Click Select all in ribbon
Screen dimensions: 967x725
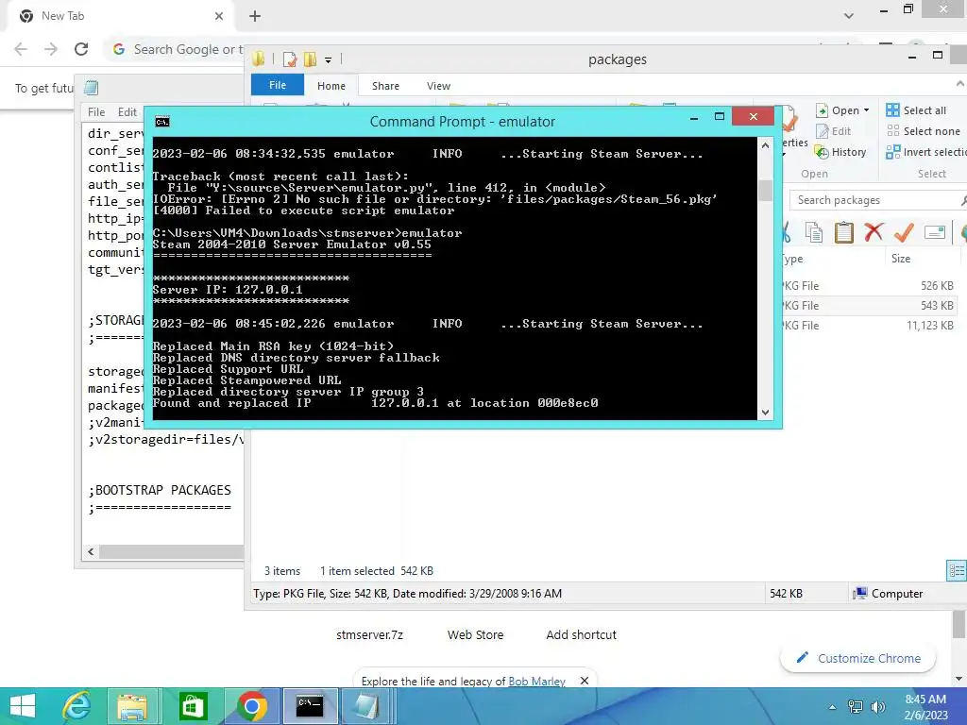pyautogui.click(x=916, y=110)
